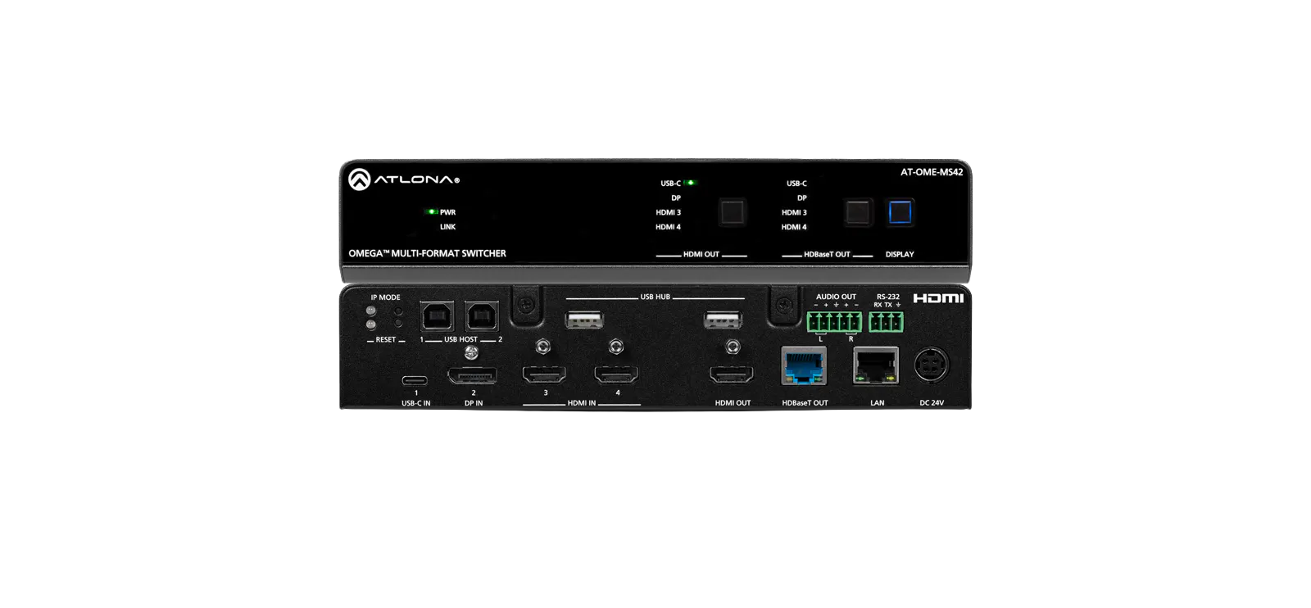
Task: Click the IP MODE label
Action: 385,297
